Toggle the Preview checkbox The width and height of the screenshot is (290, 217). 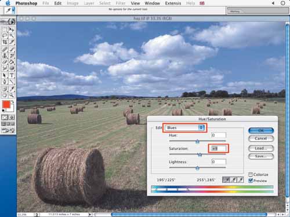pos(251,181)
